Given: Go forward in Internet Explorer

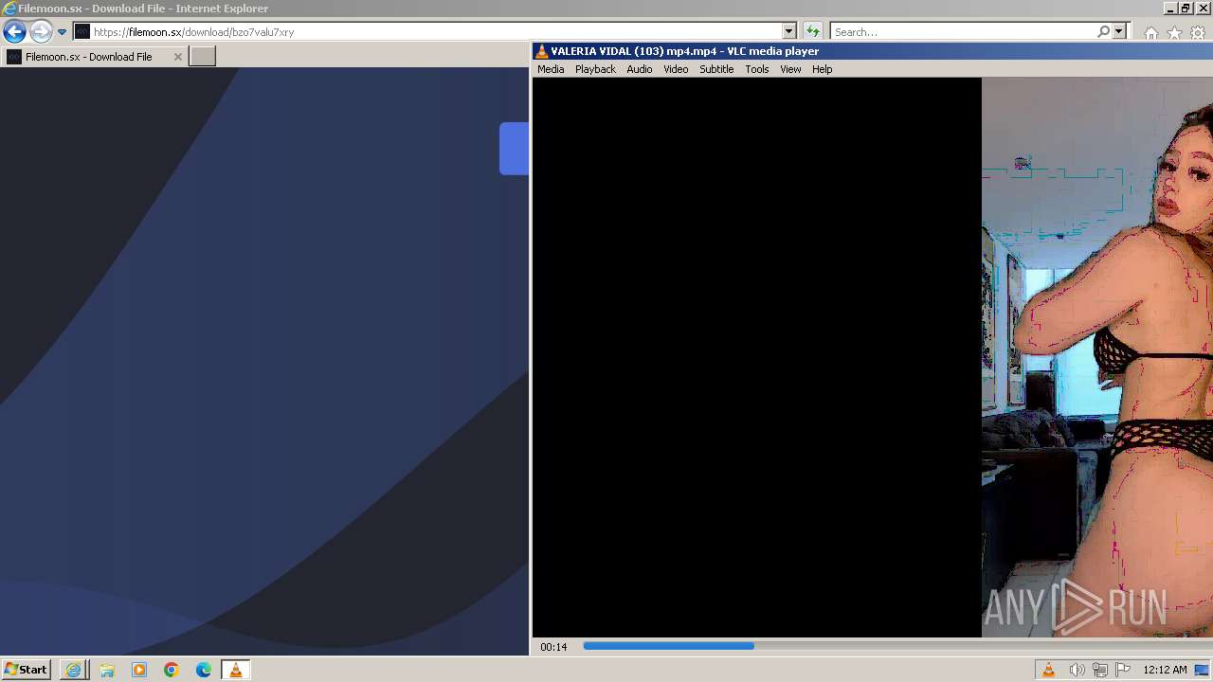Looking at the screenshot, I should (x=40, y=31).
